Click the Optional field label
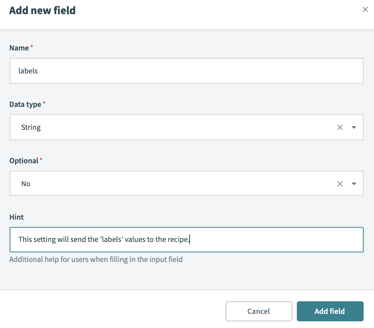Image resolution: width=374 pixels, height=328 pixels. tap(23, 161)
